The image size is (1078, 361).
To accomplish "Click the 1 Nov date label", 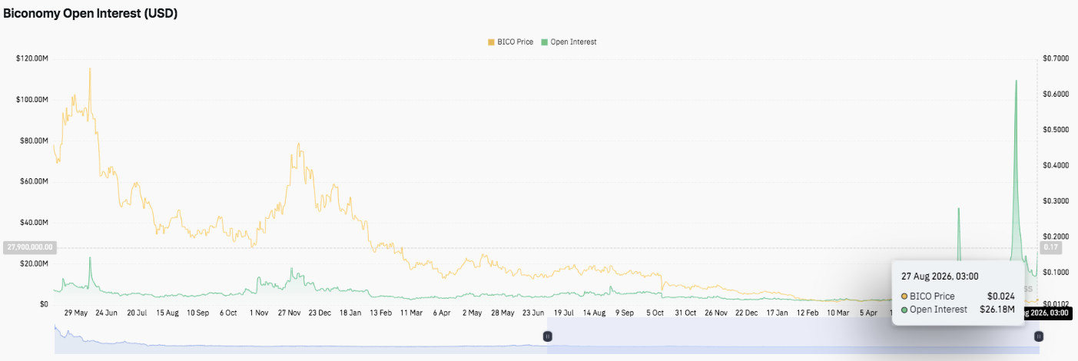I will [x=258, y=313].
